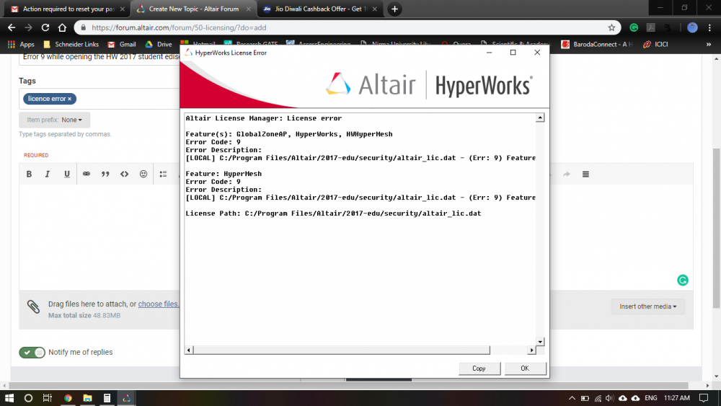Click the error dialog scroll-right arrow
The image size is (721, 406).
531,350
